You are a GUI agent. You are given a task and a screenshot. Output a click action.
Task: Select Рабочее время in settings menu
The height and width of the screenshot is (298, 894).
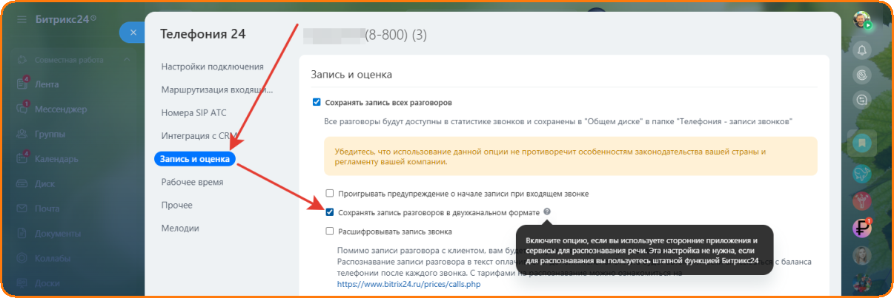tap(192, 182)
